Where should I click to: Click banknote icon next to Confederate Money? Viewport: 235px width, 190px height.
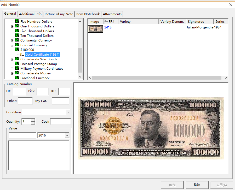tap(16, 73)
